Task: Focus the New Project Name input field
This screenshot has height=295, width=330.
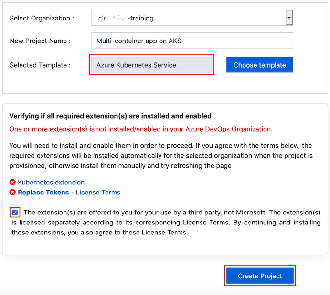Action: (192, 41)
